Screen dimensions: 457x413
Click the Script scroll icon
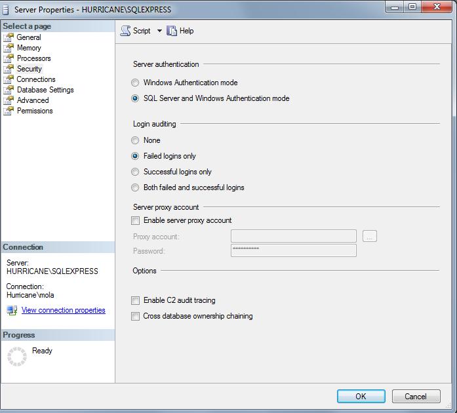point(125,31)
